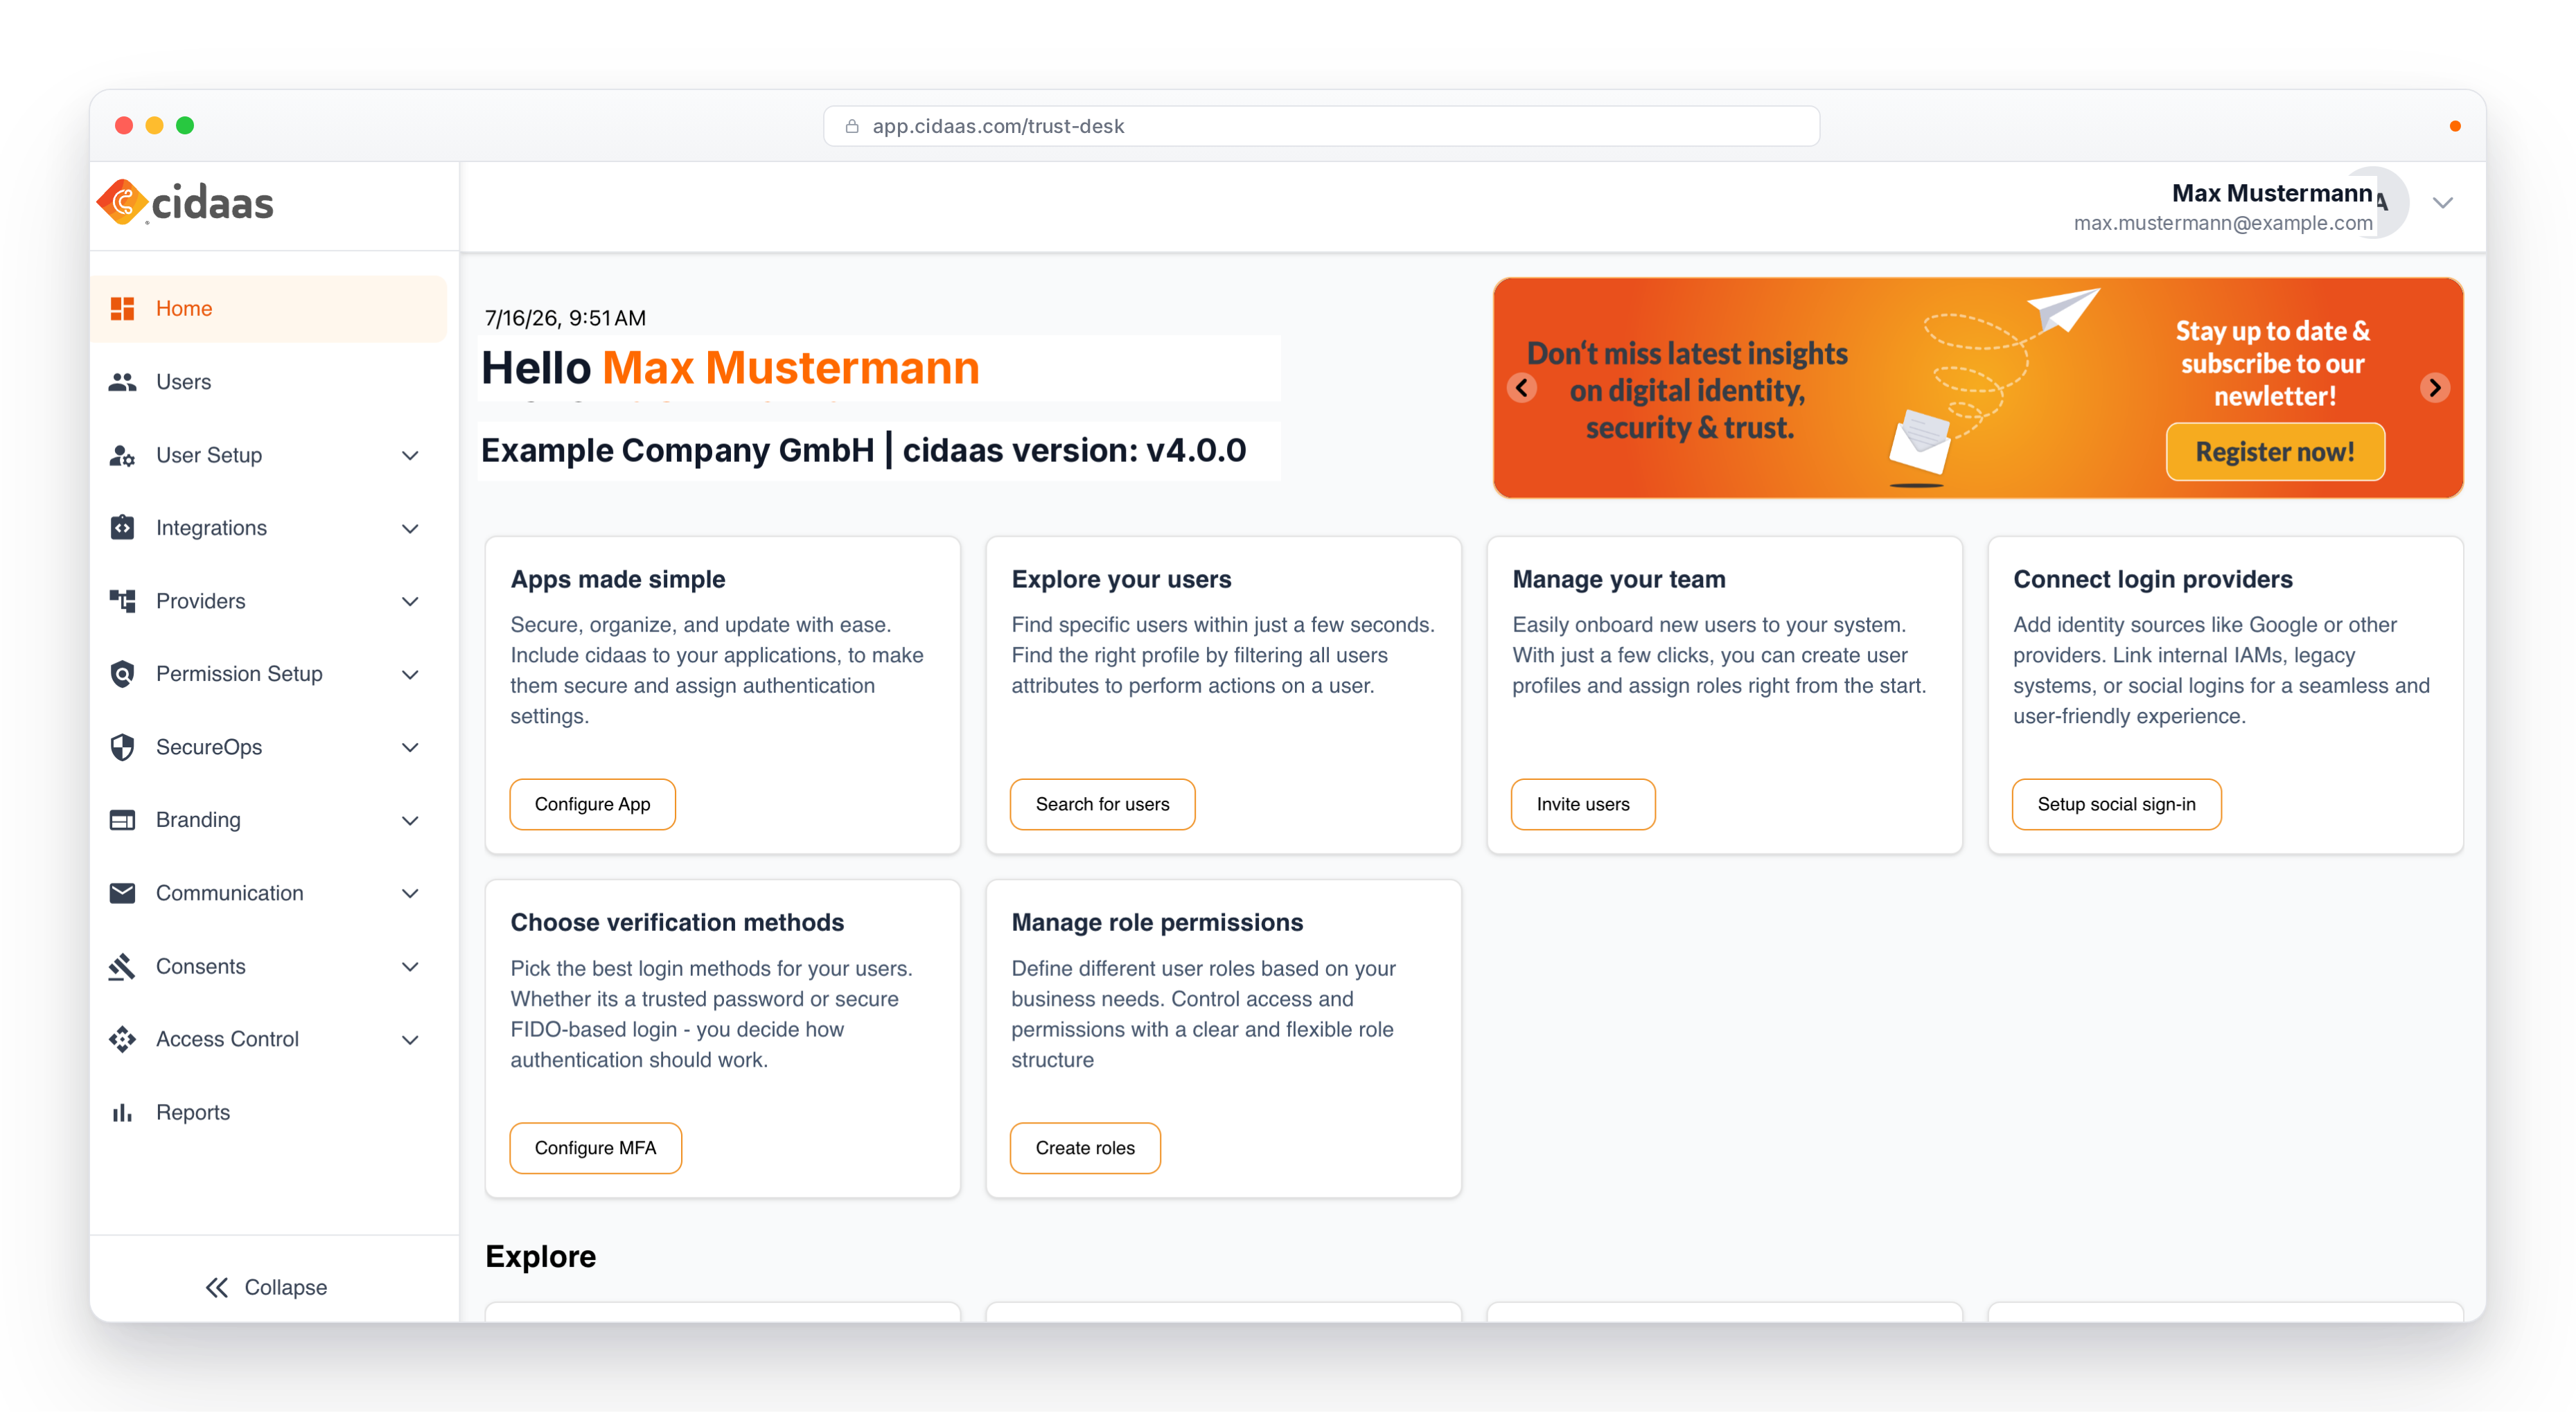Click the Configure MFA button
2576x1413 pixels.
[595, 1148]
